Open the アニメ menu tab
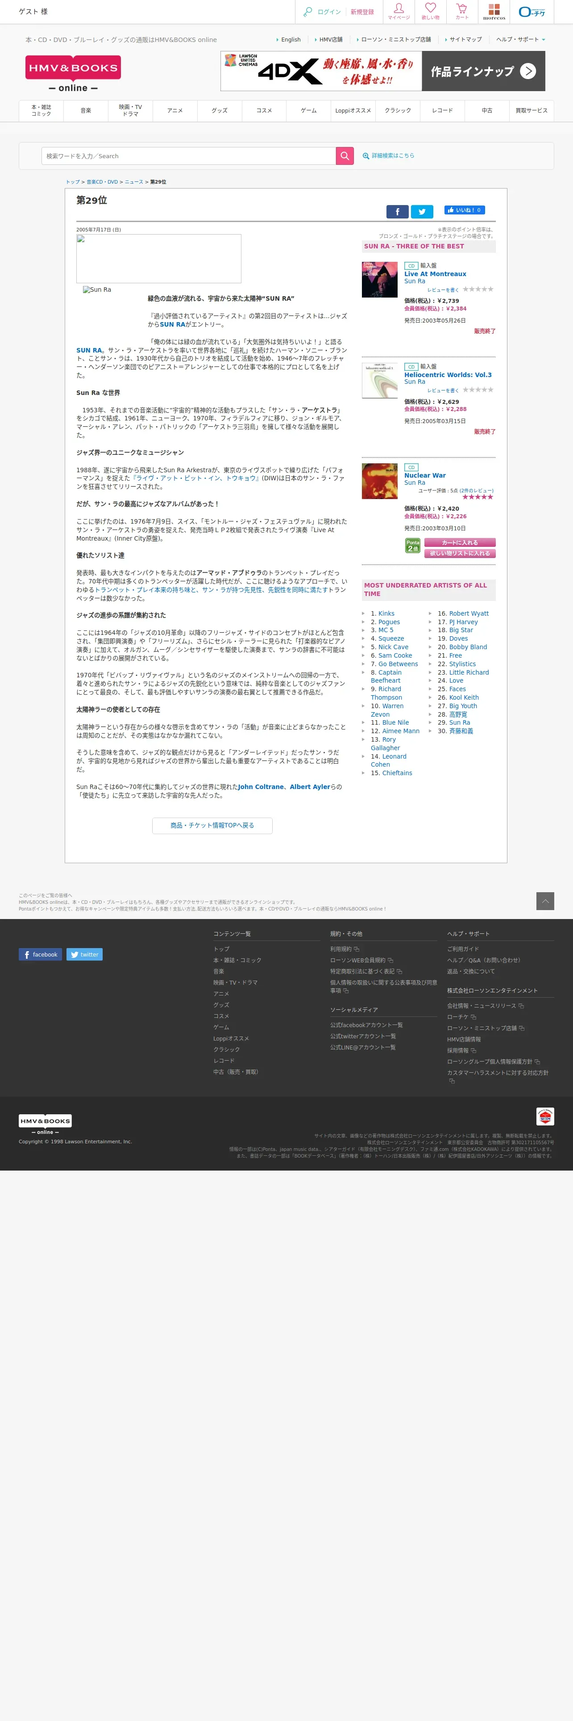This screenshot has width=573, height=1721. coord(175,110)
